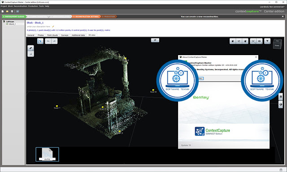Open the eye display options button
287x172 pixels.
(259, 41)
